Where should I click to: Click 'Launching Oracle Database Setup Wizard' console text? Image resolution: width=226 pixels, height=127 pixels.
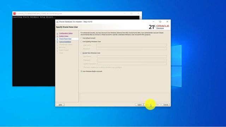(34, 17)
